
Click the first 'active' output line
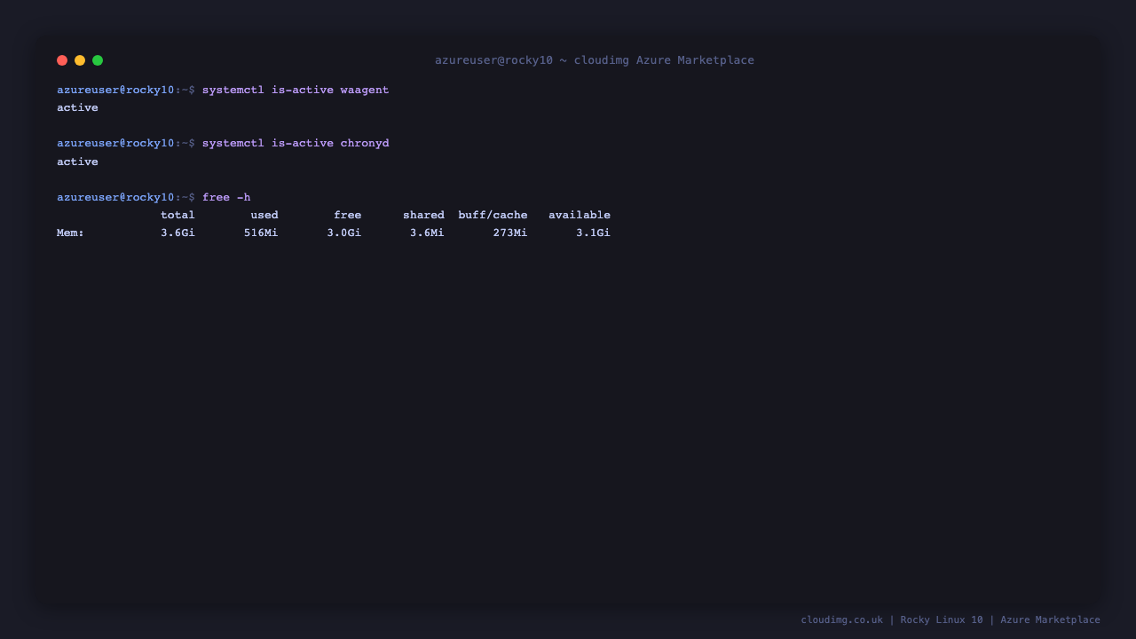[x=77, y=108]
